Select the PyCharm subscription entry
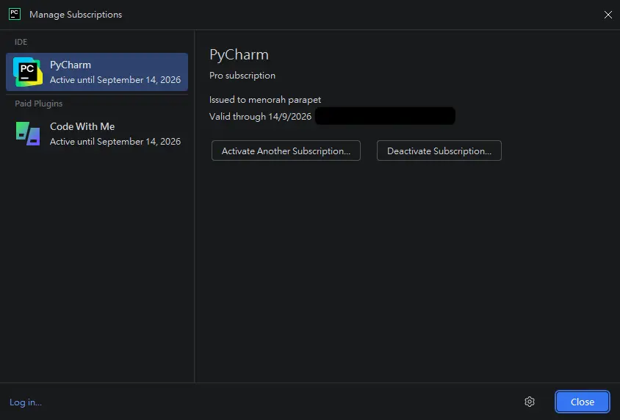The image size is (620, 420). coord(97,72)
